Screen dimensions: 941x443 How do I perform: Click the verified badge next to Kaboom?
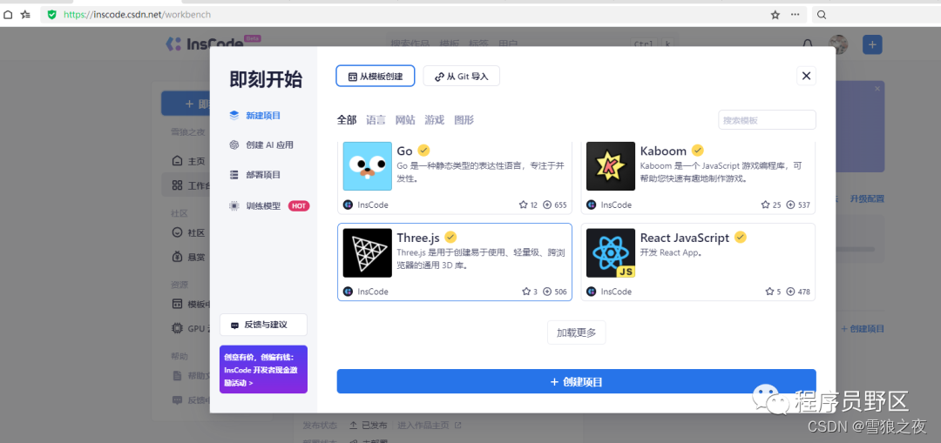pyautogui.click(x=697, y=151)
